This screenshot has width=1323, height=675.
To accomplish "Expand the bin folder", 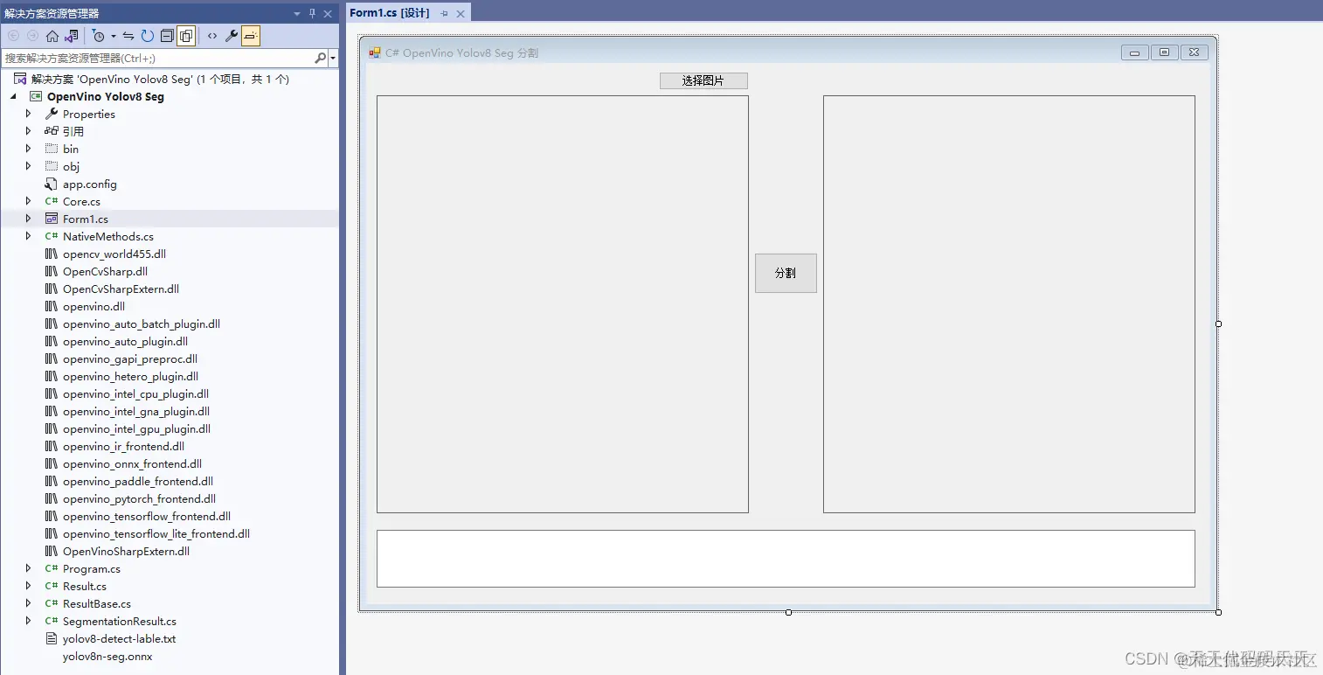I will tap(28, 149).
